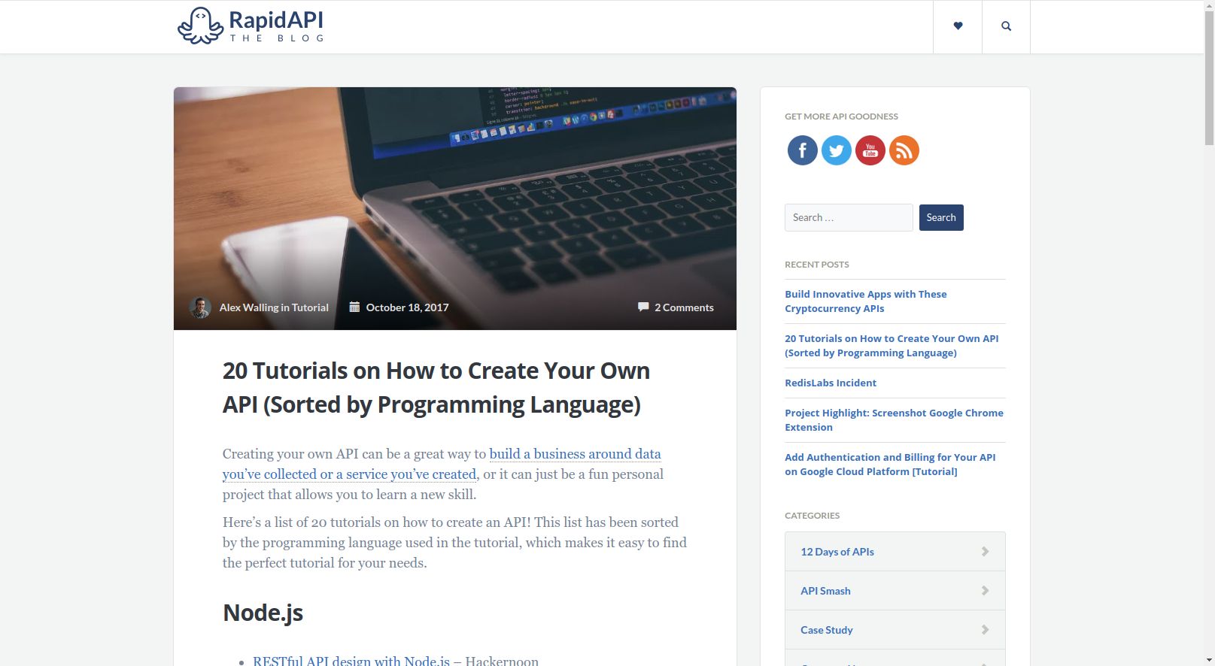Click the calendar icon beside October 18, 2017
This screenshot has width=1215, height=666.
(x=354, y=307)
